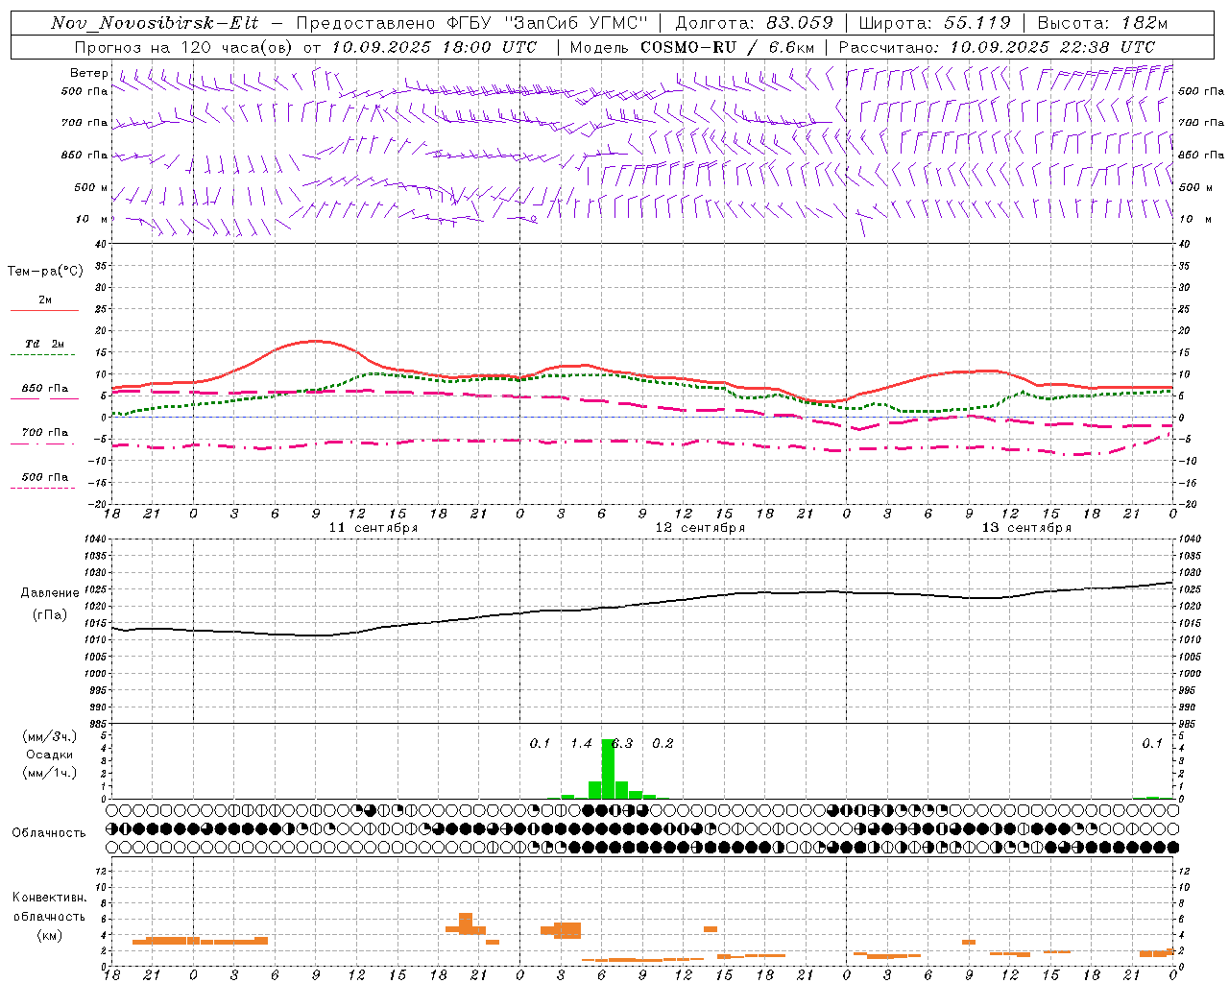
Task: Click the 11 сентября date label
Action: point(373,528)
